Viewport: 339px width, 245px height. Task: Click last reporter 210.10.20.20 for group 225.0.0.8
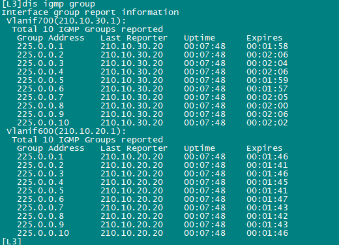coord(132,216)
